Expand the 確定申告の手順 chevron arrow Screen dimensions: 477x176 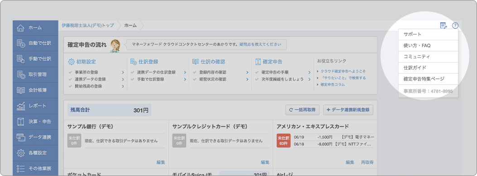pos(309,72)
